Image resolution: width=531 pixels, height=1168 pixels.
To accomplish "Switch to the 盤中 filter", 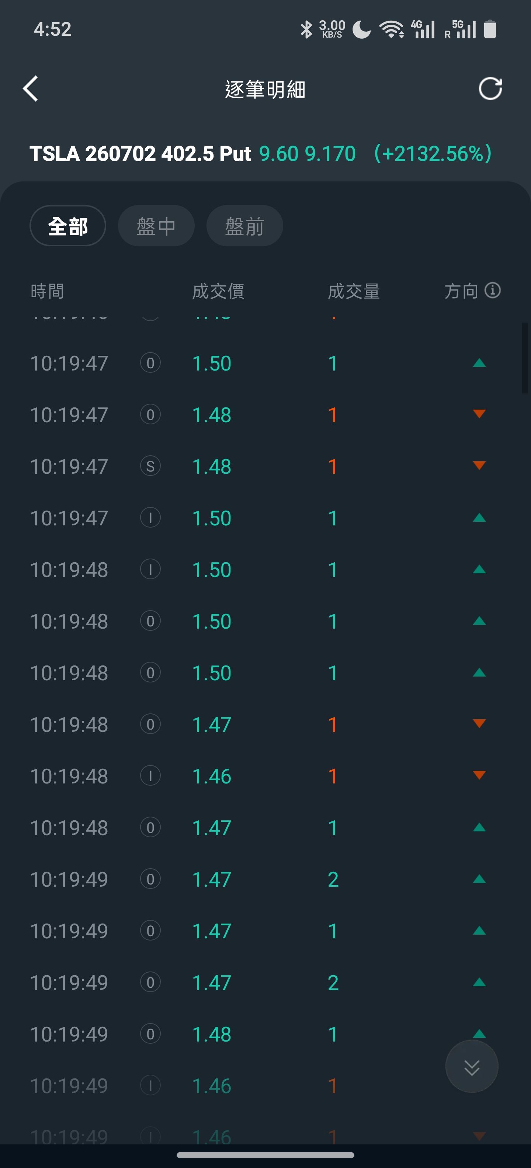I will point(156,226).
